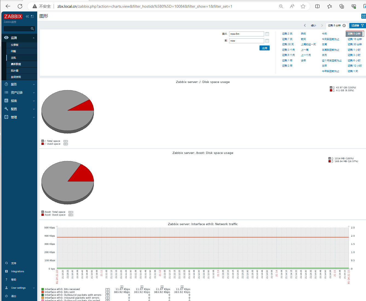This screenshot has width=366, height=301.
Task: Click the magnifier icon in sidebar search
Action: pyautogui.click(x=32, y=29)
